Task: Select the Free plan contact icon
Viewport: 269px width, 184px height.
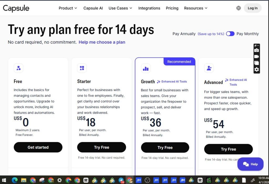Action: point(18,68)
